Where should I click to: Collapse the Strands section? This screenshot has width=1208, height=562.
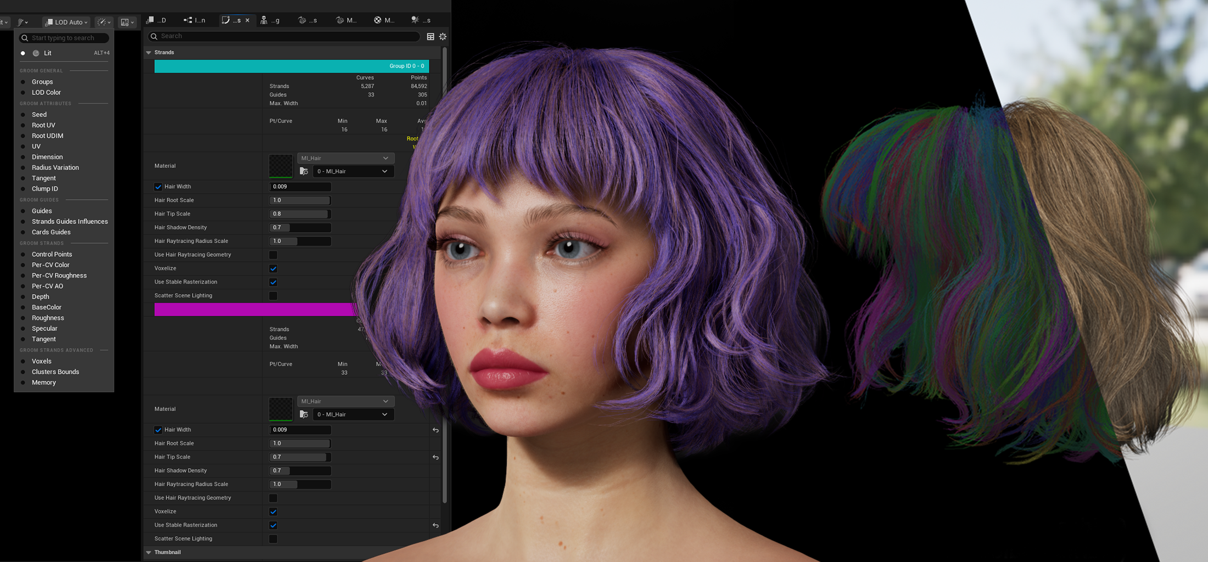(x=148, y=52)
